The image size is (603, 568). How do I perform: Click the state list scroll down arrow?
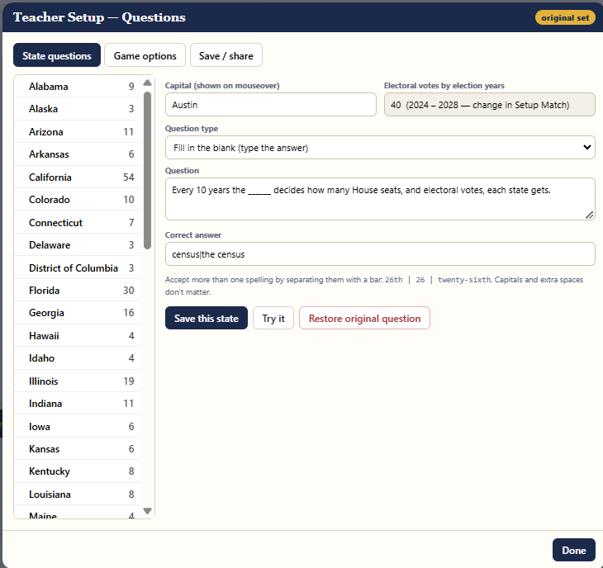tap(147, 511)
